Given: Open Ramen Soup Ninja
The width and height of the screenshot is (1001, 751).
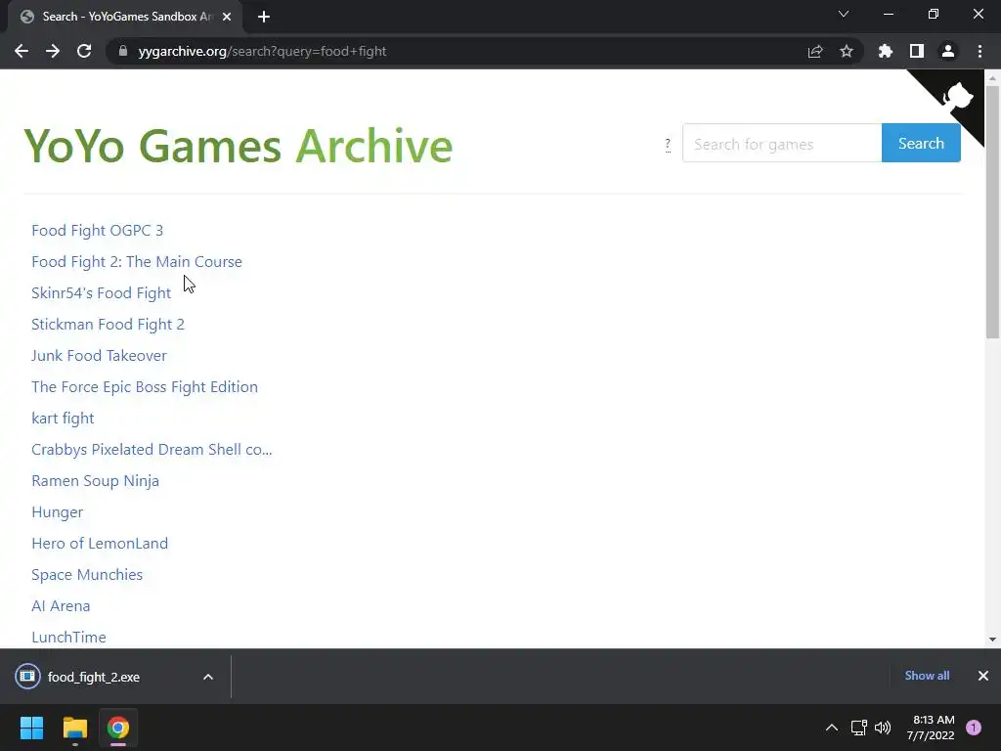Looking at the screenshot, I should 95,481.
